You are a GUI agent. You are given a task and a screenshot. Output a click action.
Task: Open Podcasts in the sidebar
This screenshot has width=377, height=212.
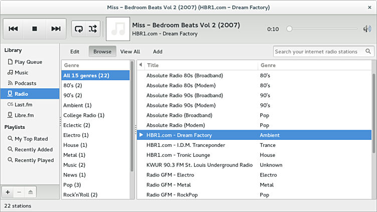(25, 83)
